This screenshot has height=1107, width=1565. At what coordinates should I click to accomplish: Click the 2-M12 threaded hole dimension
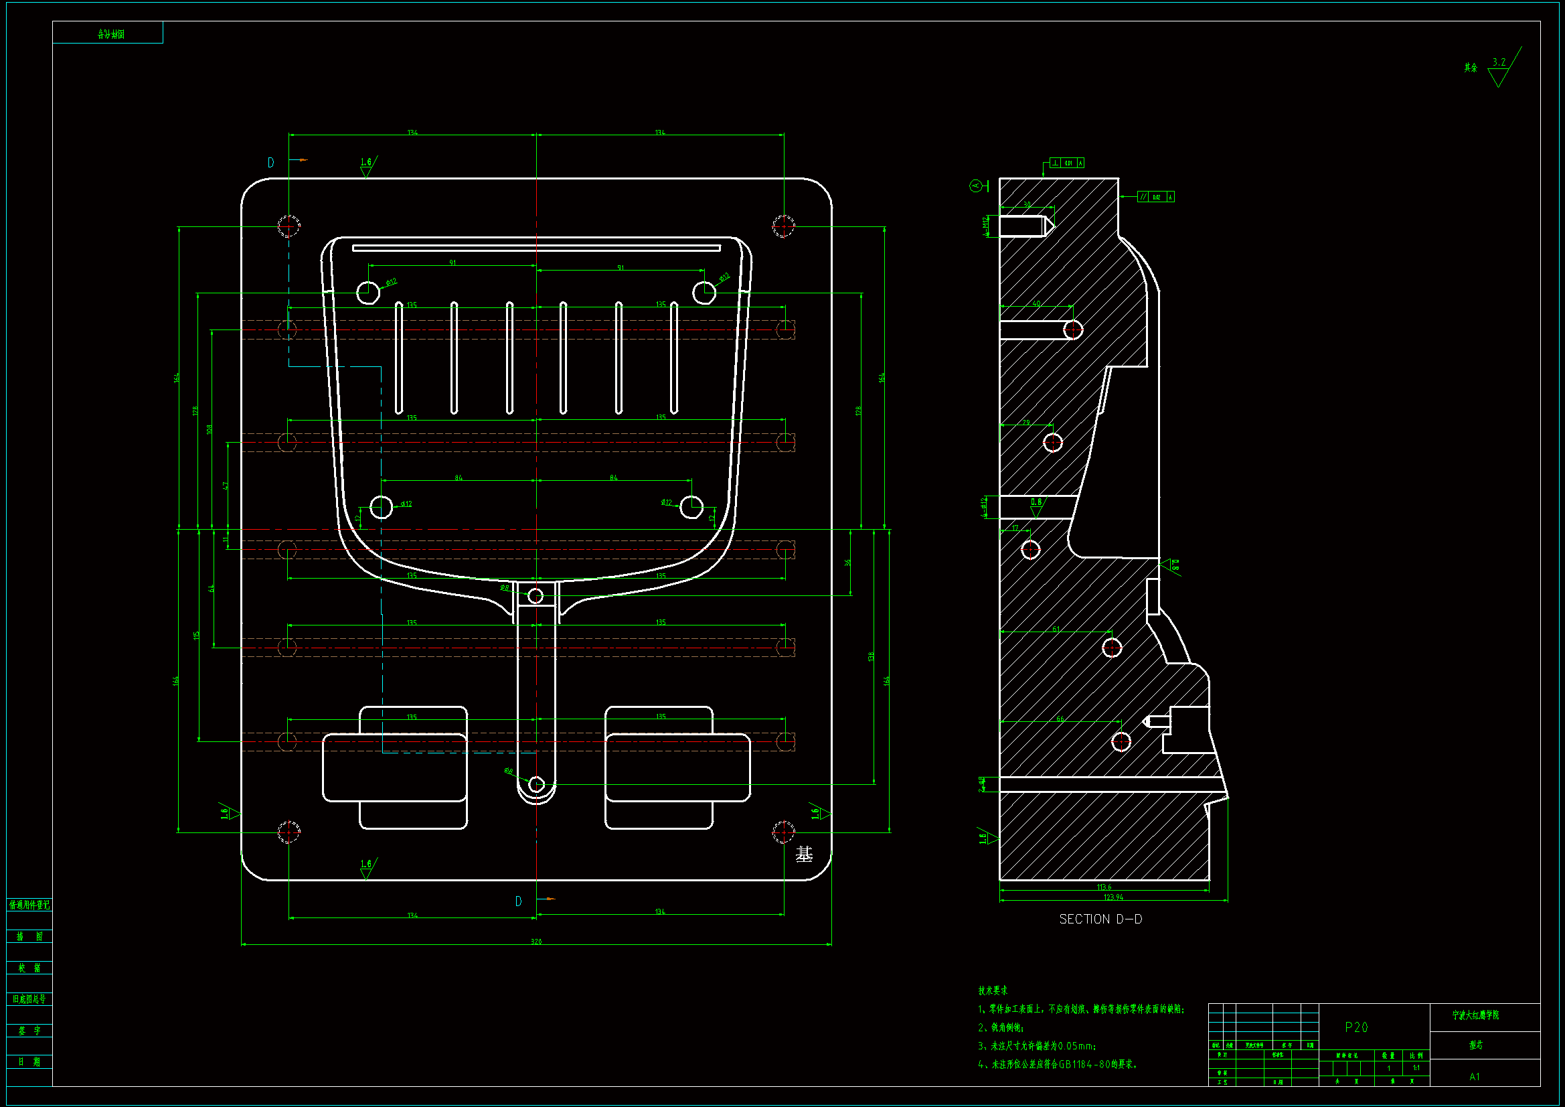point(985,227)
